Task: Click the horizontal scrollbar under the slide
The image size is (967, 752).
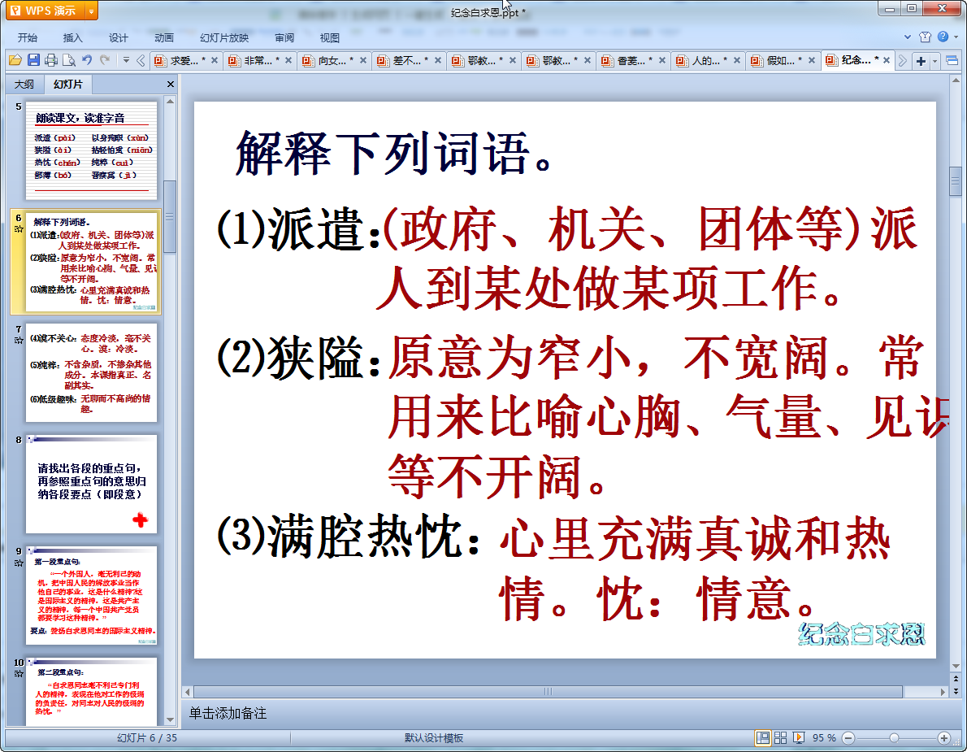Action: 548,692
